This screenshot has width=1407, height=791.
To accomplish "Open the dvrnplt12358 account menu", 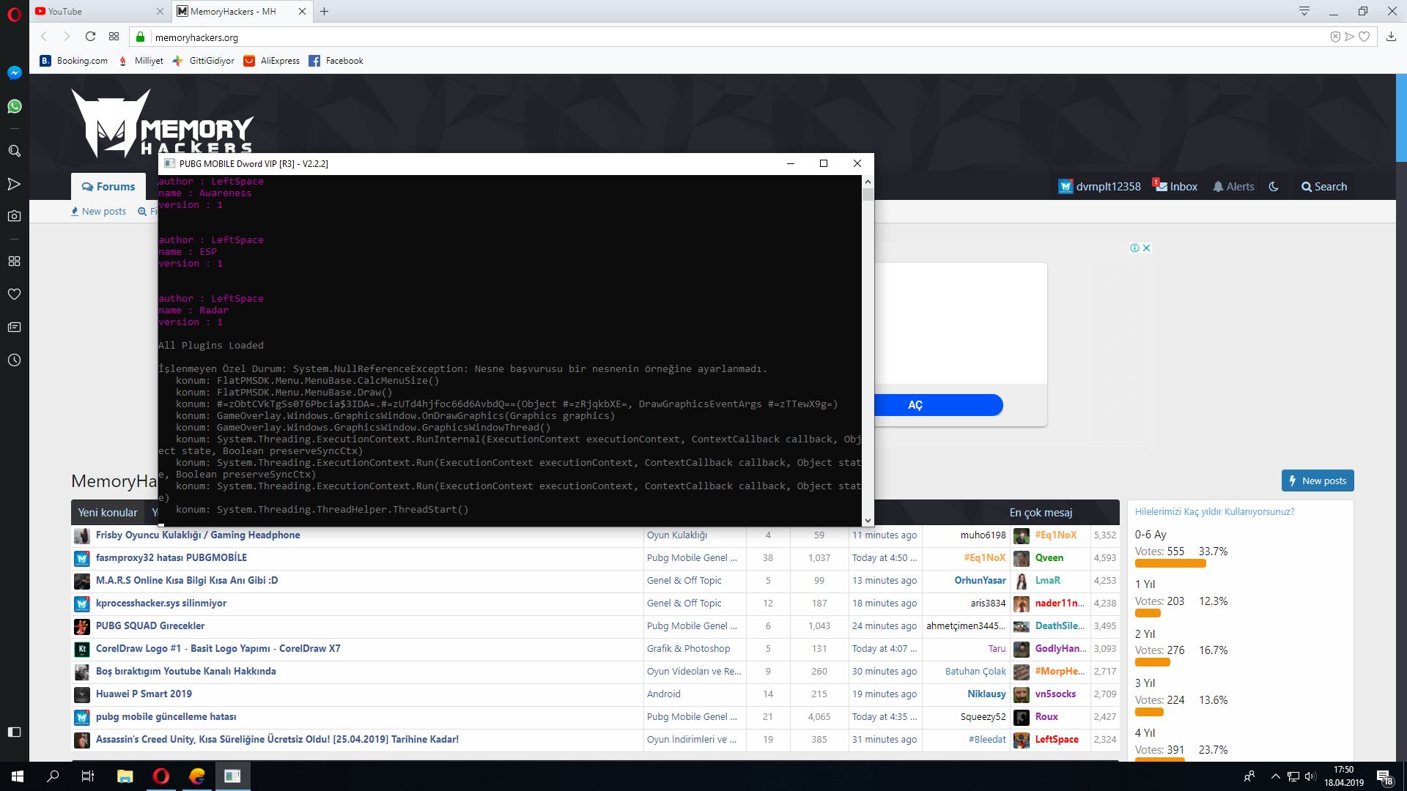I will (1099, 187).
